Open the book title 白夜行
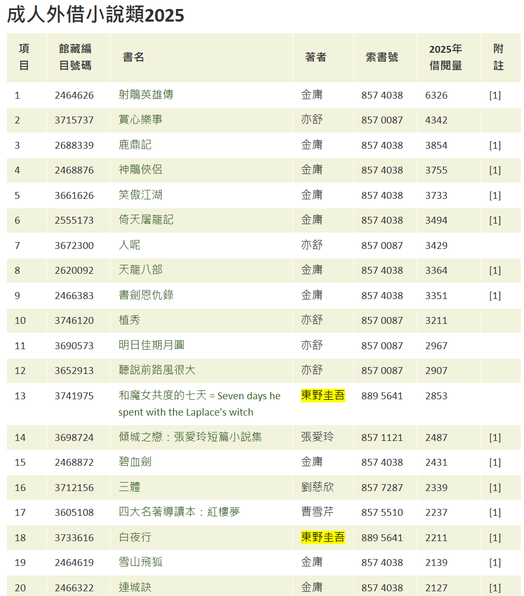Screen dimensions: 524x596 135,537
